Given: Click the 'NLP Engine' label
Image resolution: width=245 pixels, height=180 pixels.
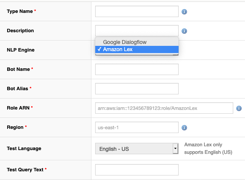Looking at the screenshot, I should [20, 50].
